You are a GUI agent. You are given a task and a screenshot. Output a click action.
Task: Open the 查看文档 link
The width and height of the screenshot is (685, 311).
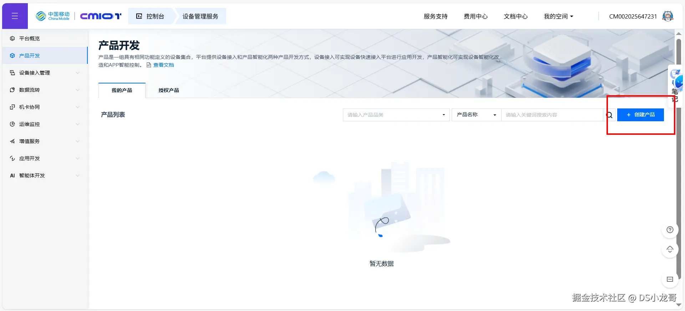164,65
